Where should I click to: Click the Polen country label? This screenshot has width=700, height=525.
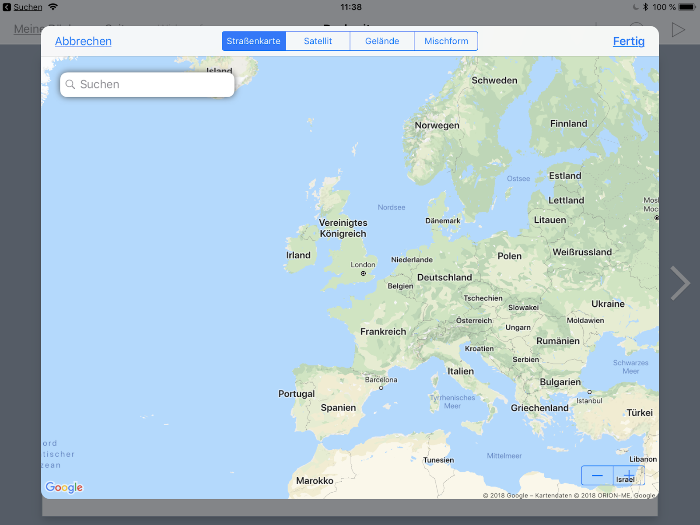tap(510, 256)
